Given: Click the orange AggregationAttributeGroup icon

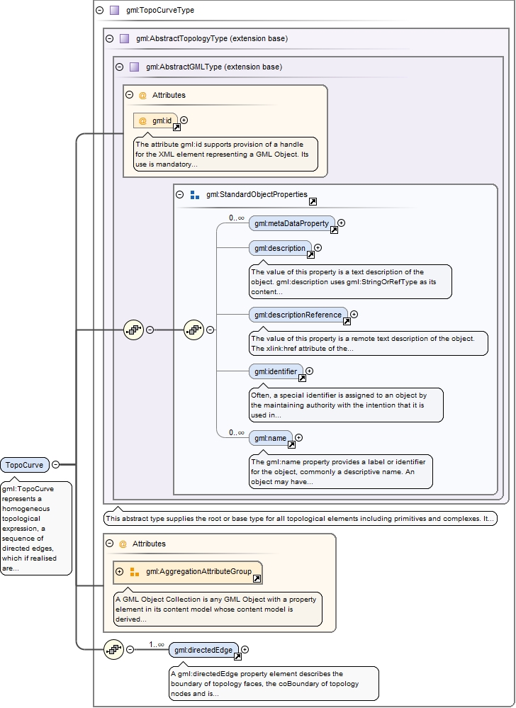Looking at the screenshot, I should (x=135, y=572).
